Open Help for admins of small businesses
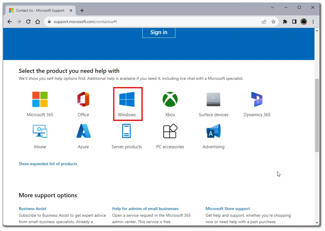This screenshot has height=231, width=325. click(x=145, y=209)
